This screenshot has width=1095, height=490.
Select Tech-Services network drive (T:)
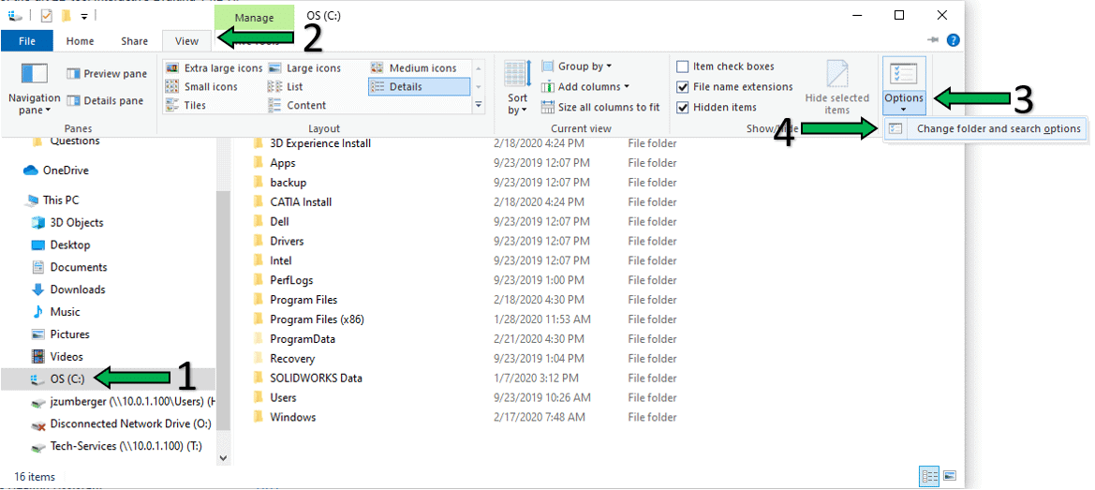click(117, 446)
